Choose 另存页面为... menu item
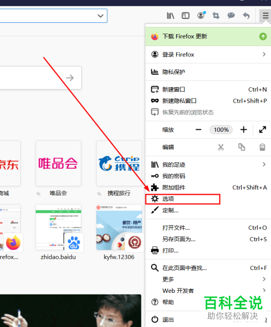Screen dimensions: 271x327 click(208, 239)
